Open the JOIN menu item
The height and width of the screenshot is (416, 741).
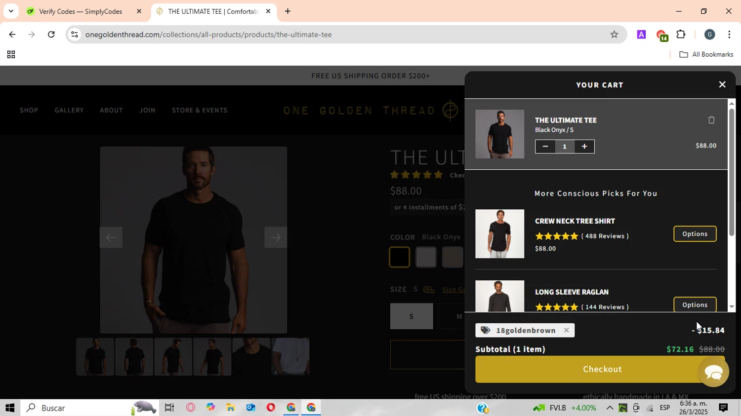coord(147,110)
